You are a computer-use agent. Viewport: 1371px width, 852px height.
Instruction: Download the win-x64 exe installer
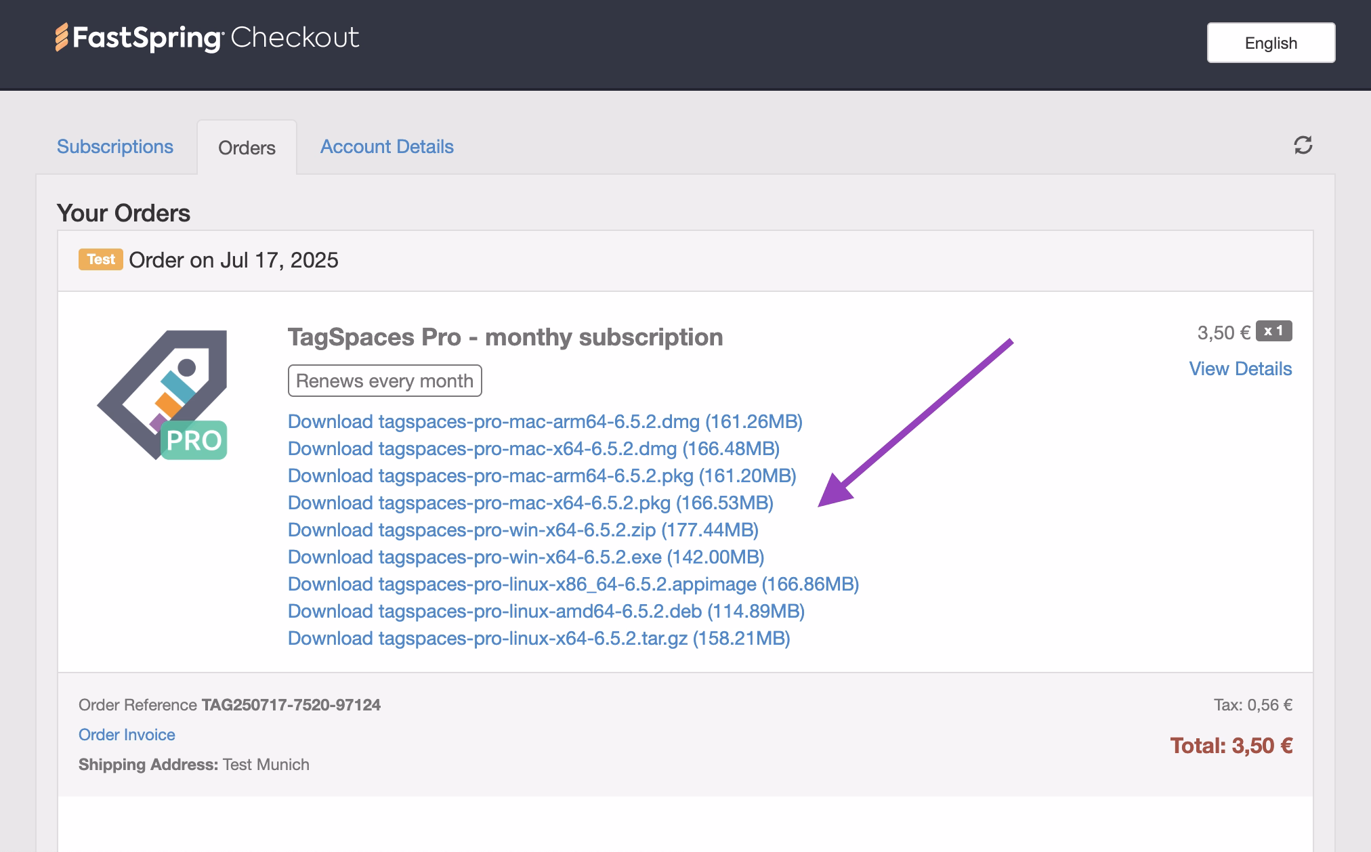526,557
